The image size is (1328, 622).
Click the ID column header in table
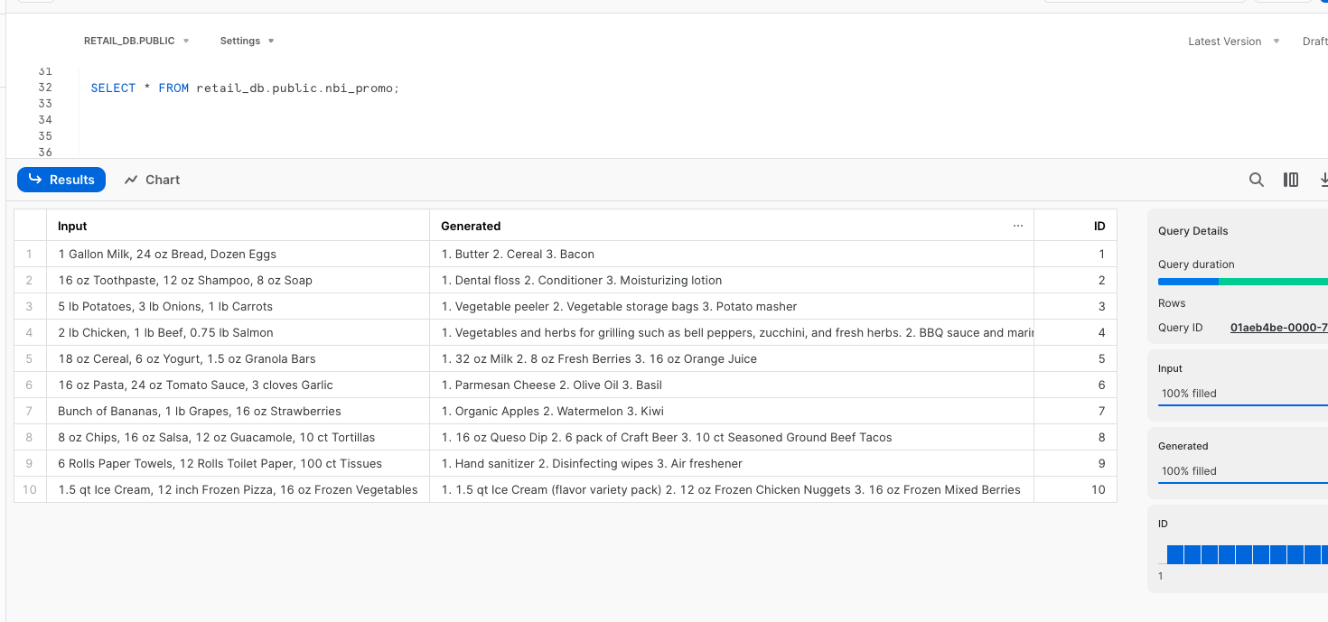point(1099,227)
